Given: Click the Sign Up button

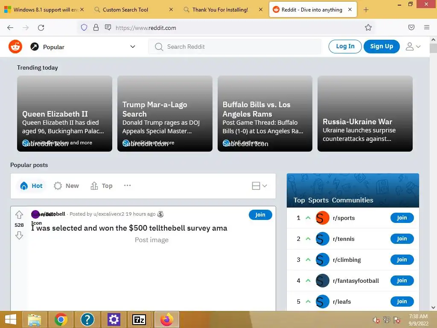Looking at the screenshot, I should point(382,46).
